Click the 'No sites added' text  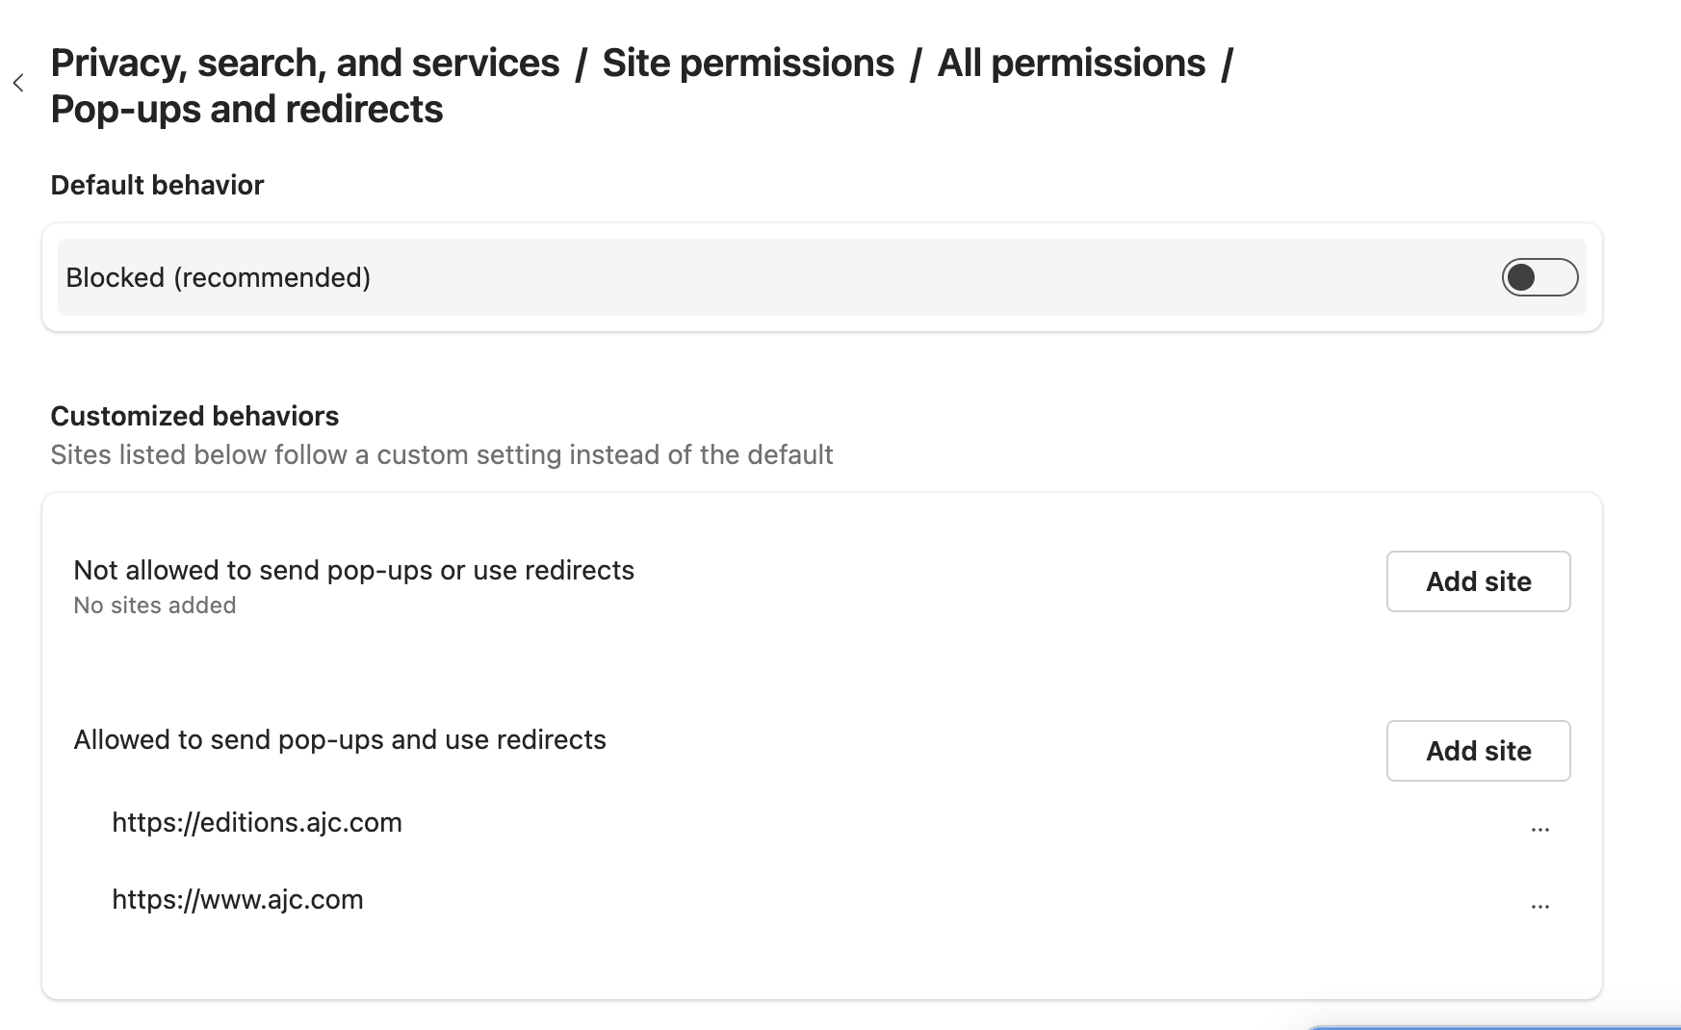point(155,605)
